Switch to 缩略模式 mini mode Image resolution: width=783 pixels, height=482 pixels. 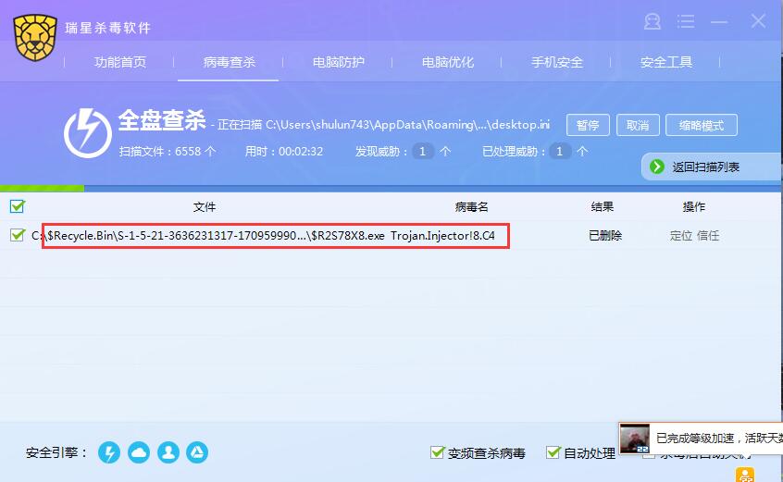pyautogui.click(x=702, y=125)
